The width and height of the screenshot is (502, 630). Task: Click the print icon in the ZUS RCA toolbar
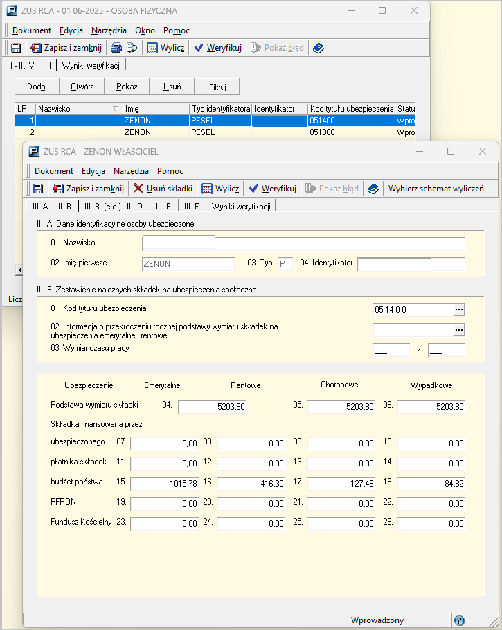[x=116, y=48]
